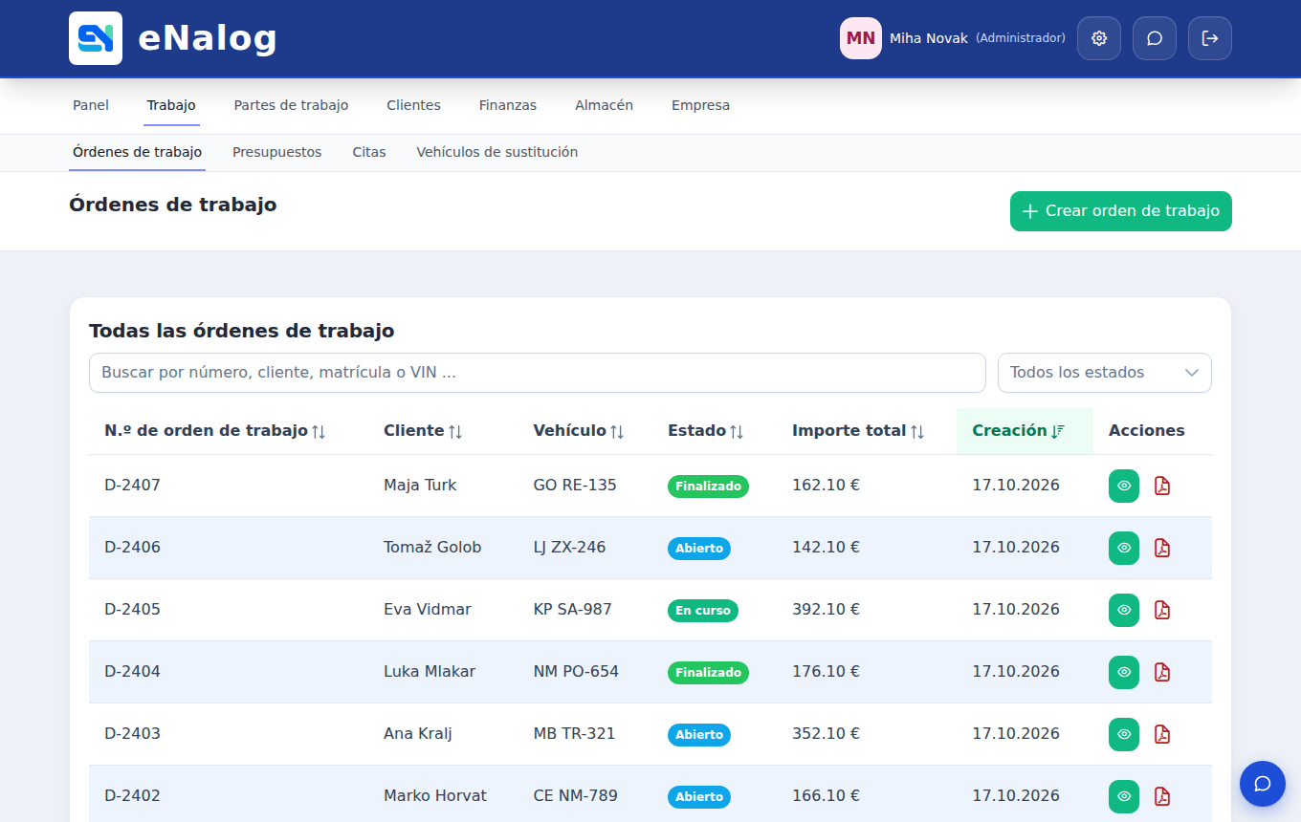This screenshot has width=1301, height=822.
Task: Expand the Todos los estados dropdown
Action: (1105, 373)
